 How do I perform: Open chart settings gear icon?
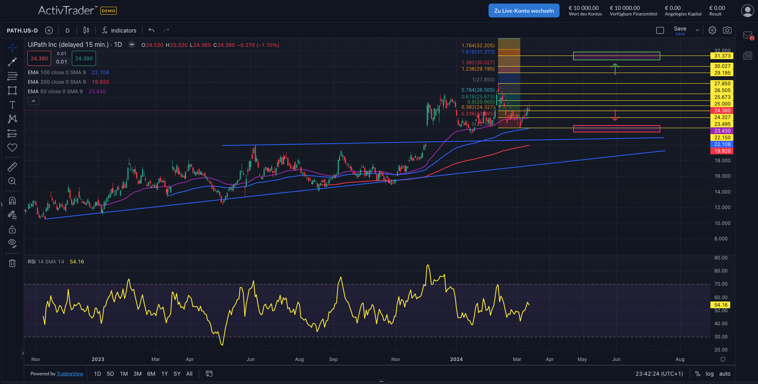point(712,30)
